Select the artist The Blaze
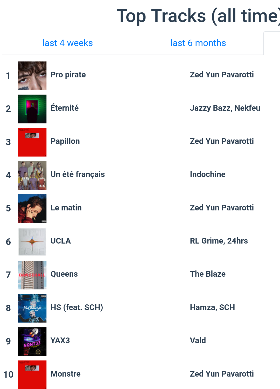 [208, 274]
